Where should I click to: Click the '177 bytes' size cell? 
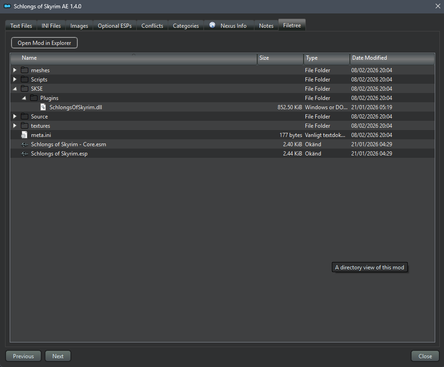291,135
